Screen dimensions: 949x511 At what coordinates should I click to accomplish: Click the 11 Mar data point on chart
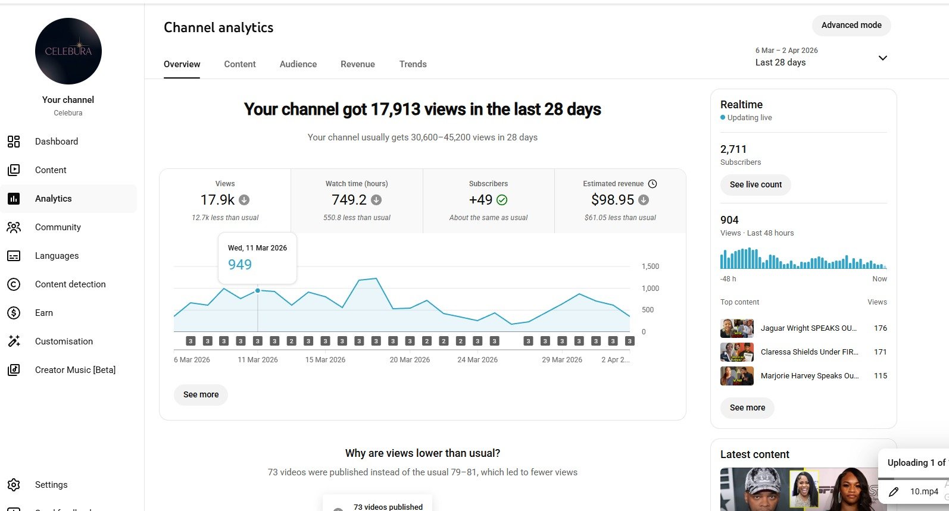click(x=258, y=290)
